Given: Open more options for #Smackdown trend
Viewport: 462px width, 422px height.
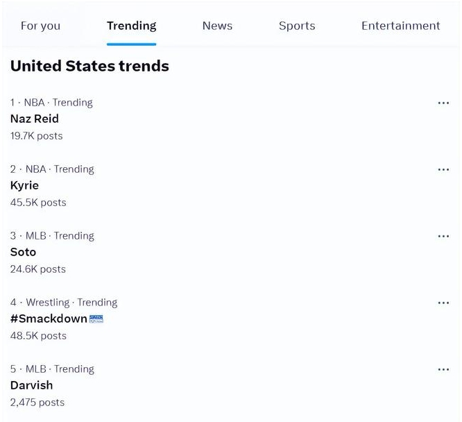Looking at the screenshot, I should 443,303.
